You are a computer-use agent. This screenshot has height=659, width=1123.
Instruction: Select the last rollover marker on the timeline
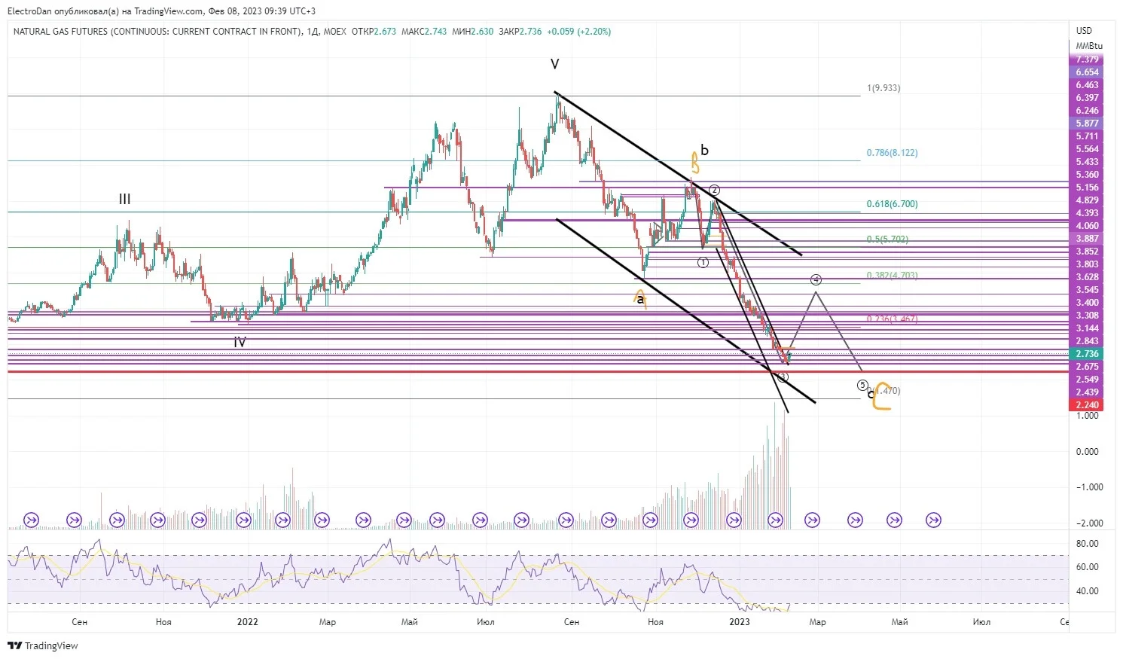(x=933, y=520)
